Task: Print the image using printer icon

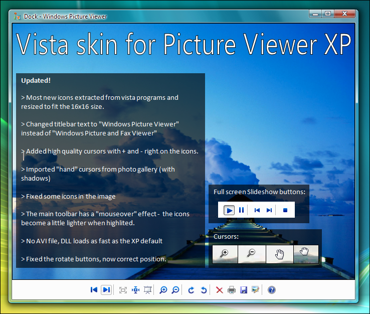Action: pyautogui.click(x=232, y=290)
